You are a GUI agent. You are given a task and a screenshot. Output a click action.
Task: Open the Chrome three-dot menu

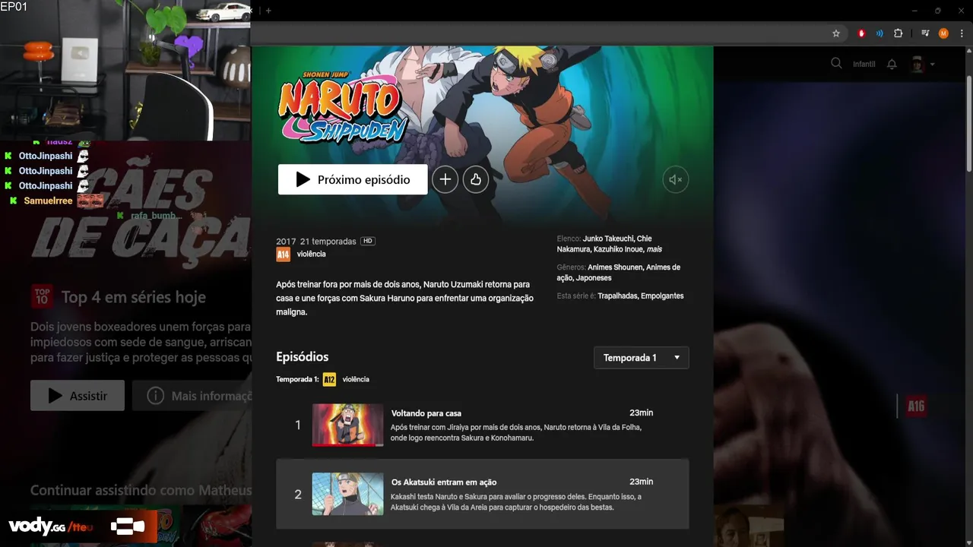[x=962, y=33]
